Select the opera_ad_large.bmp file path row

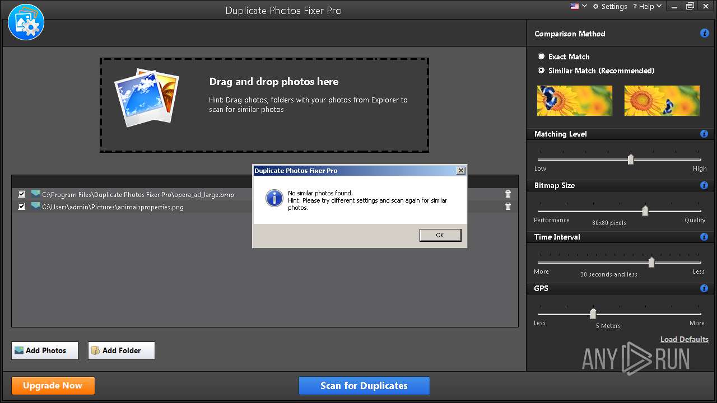[264, 194]
